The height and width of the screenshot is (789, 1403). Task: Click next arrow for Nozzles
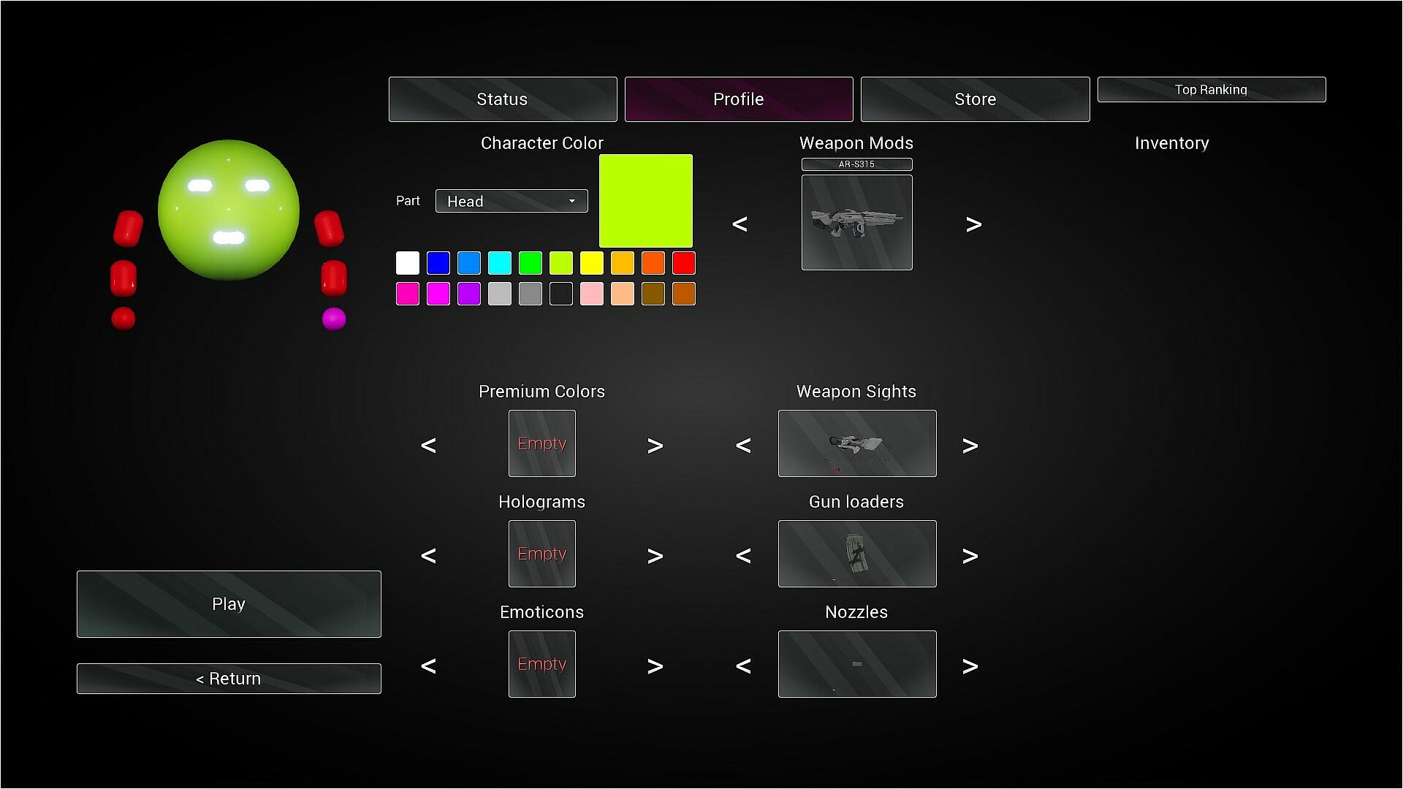tap(970, 666)
